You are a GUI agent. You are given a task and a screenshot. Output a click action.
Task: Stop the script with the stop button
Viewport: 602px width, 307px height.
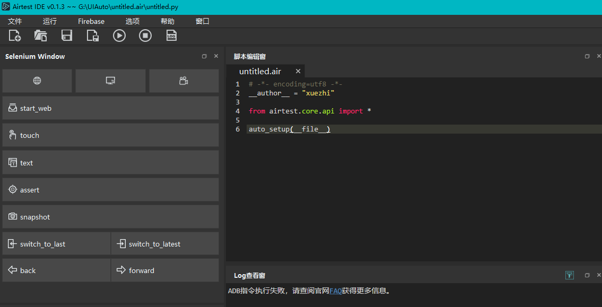(x=145, y=36)
